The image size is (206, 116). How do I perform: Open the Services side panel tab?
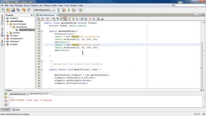[2, 32]
